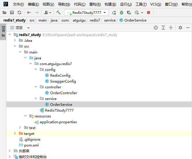Expand the 临时文件和控制台 node
Image resolution: width=192 pixels, height=159 pixels.
(x=10, y=157)
